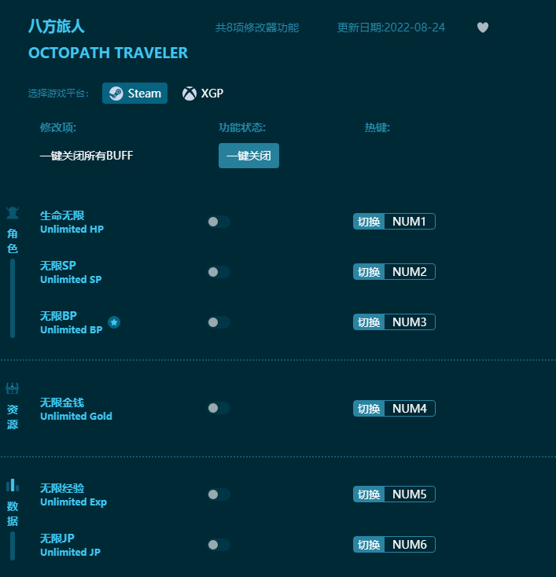Click the 切换 button for NUM4 hotkey
The width and height of the screenshot is (556, 577).
pos(369,409)
